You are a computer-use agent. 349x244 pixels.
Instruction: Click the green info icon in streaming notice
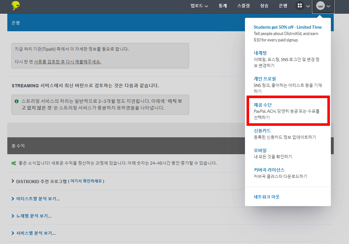(x=17, y=101)
